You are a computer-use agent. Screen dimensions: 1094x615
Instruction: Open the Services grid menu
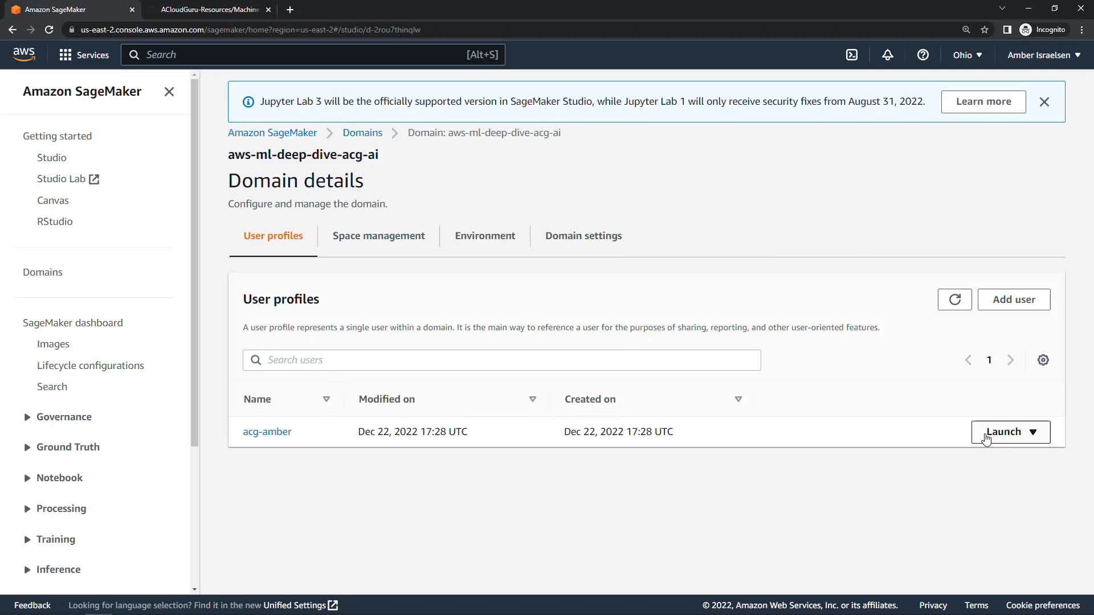(84, 55)
